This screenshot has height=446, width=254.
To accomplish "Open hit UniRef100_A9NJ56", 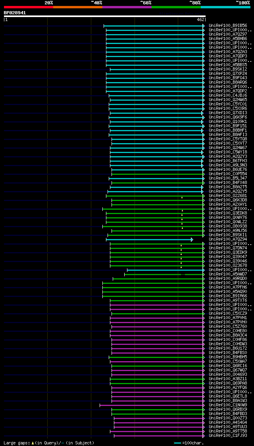I will click(228, 230).
